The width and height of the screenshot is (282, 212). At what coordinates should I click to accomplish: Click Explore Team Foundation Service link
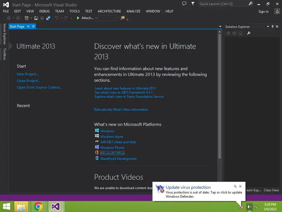tap(129, 97)
